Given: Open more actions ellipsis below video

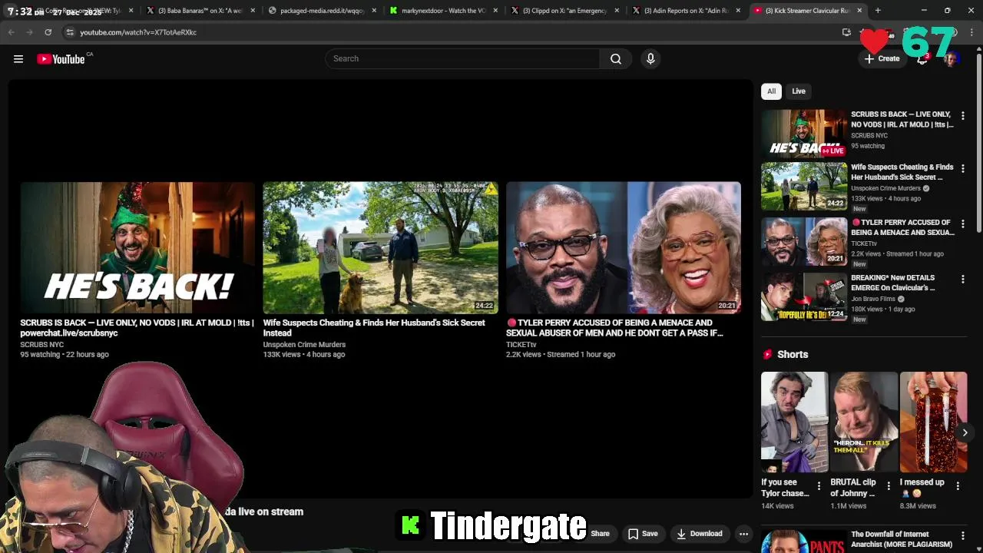Looking at the screenshot, I should (x=743, y=534).
